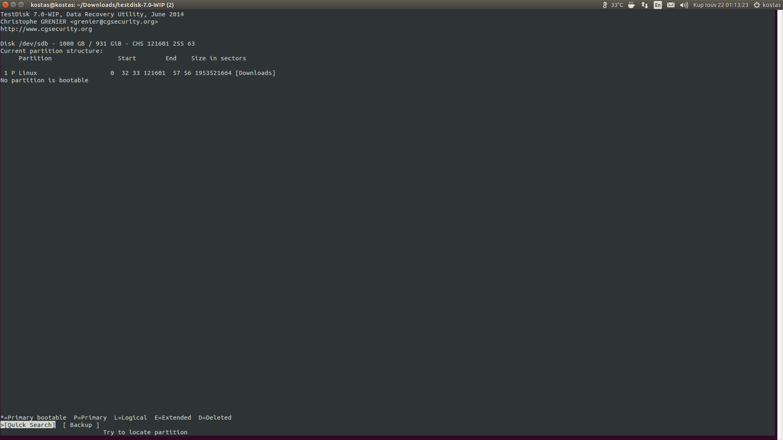Open the date and time calendar
Viewport: 783px width, 440px height.
tap(721, 5)
